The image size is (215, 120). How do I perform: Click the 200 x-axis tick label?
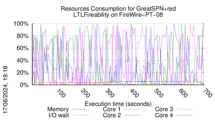85,93
